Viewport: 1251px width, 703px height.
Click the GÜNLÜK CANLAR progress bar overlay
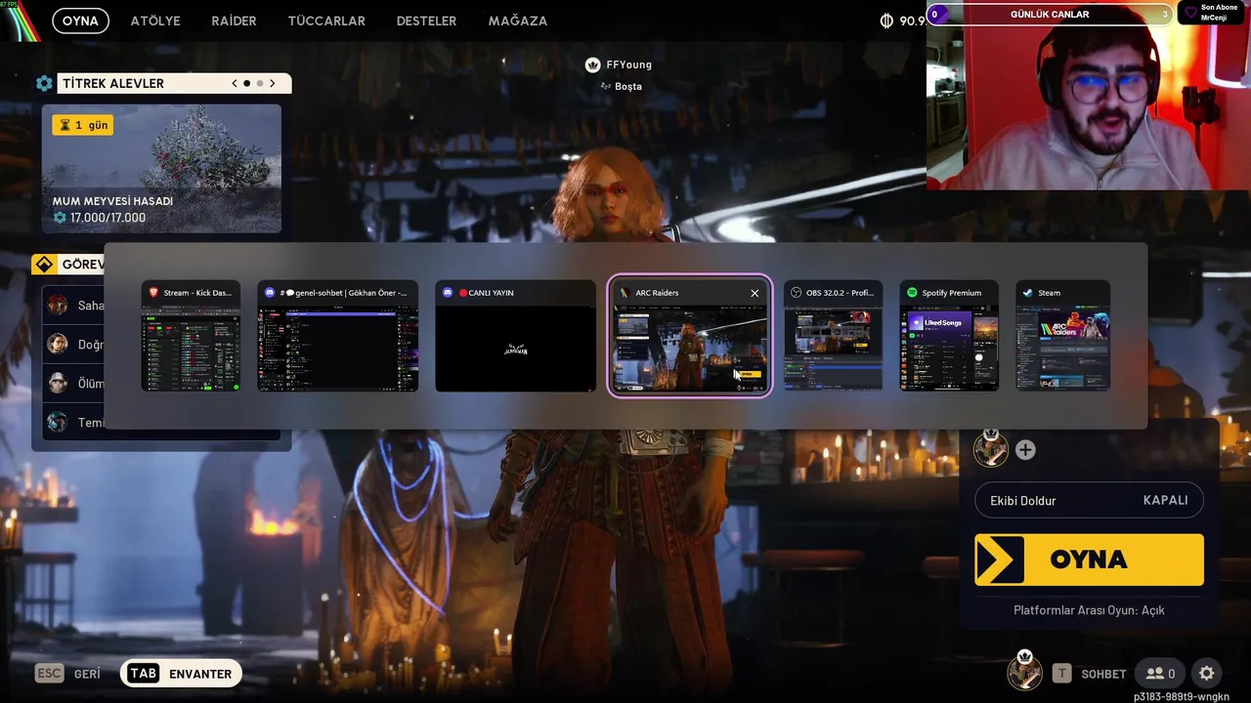1050,15
